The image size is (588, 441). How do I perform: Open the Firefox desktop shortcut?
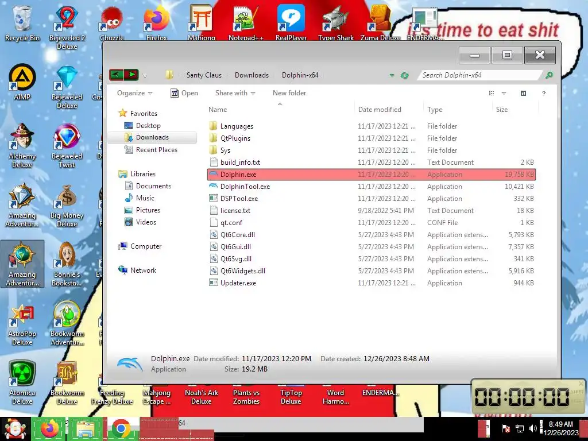[x=156, y=22]
